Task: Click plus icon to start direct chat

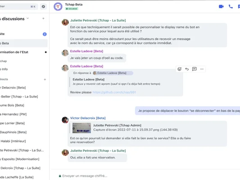Action: point(45,79)
